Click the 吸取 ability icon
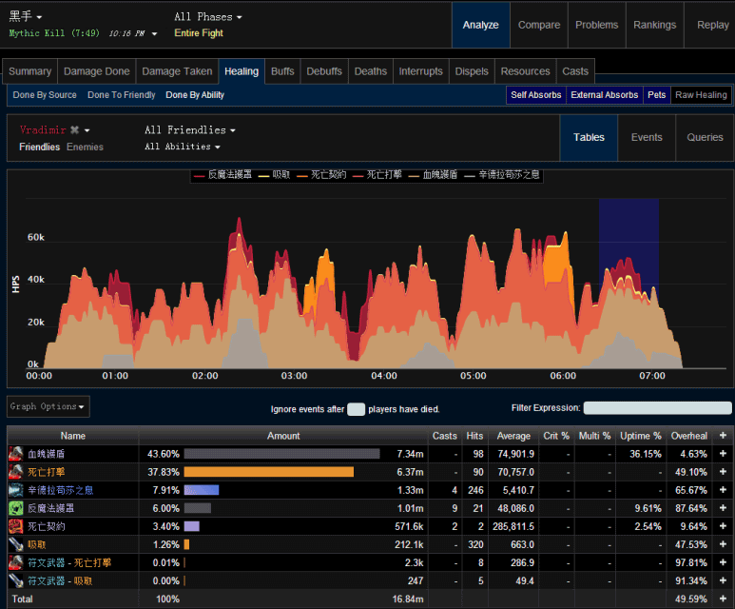The width and height of the screenshot is (735, 609). [16, 544]
